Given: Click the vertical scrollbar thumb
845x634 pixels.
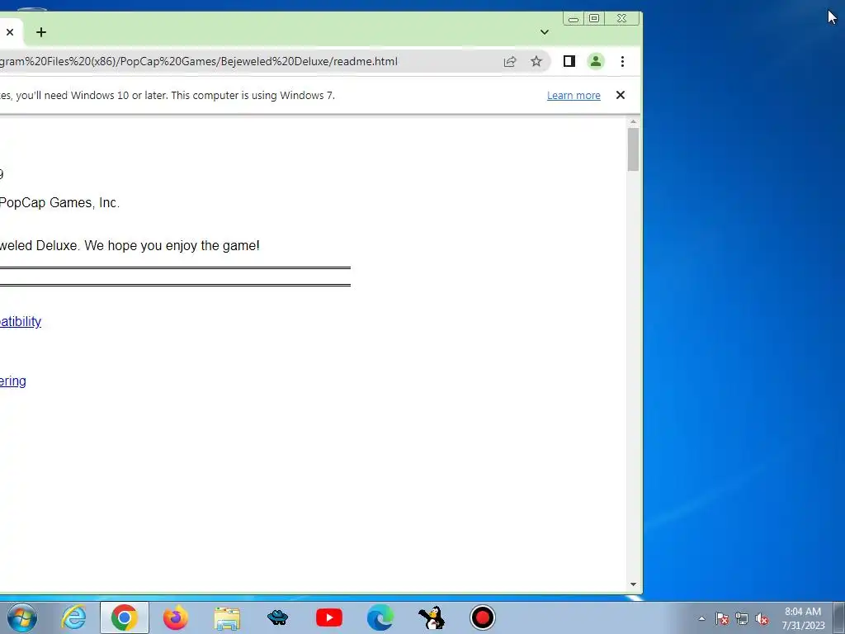Looking at the screenshot, I should (633, 149).
